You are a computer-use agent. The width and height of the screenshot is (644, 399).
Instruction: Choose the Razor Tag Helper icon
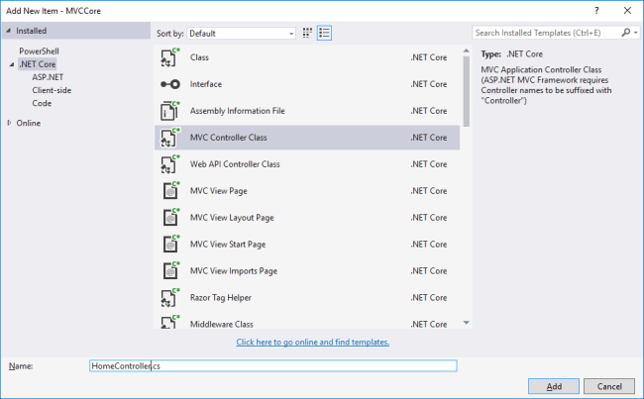coord(168,297)
